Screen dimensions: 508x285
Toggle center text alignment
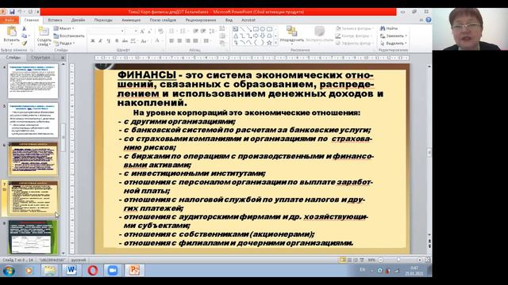[179, 41]
